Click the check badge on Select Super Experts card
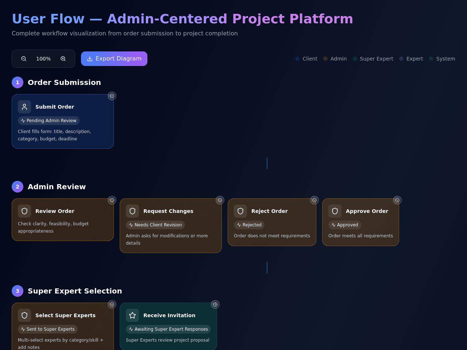Screen dimensions: 467x350 (x=112, y=304)
